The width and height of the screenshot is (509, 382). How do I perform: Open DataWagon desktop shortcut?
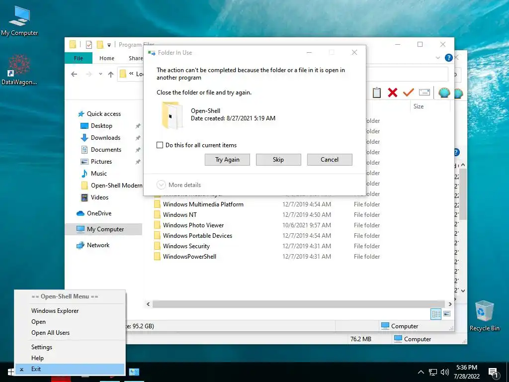click(19, 70)
